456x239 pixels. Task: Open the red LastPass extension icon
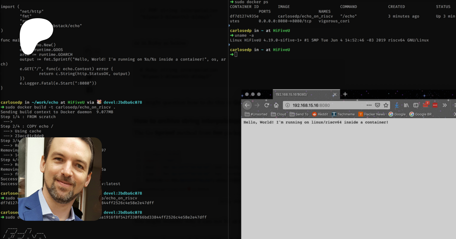435,105
